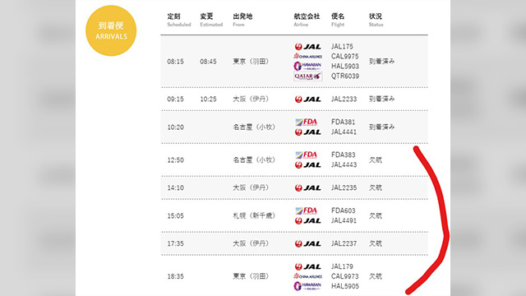526x296 pixels.
Task: Click the FDA logo for flight FDA381
Action: [x=307, y=122]
